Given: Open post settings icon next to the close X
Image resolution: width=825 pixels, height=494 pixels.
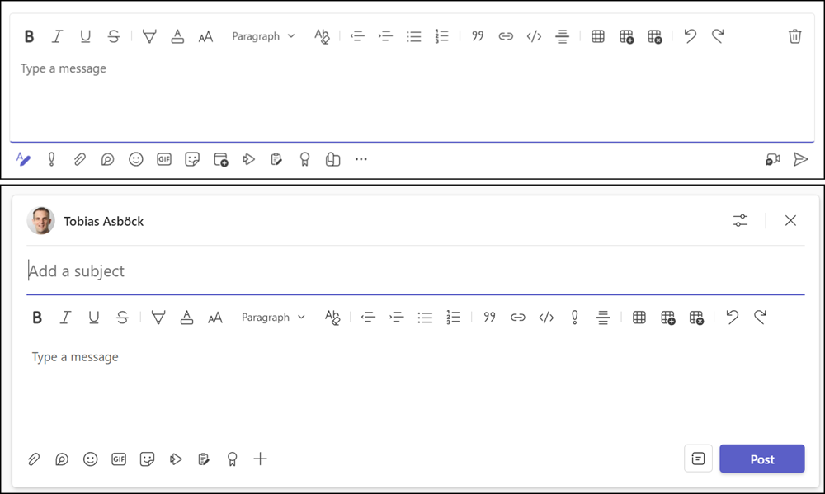Looking at the screenshot, I should tap(740, 220).
